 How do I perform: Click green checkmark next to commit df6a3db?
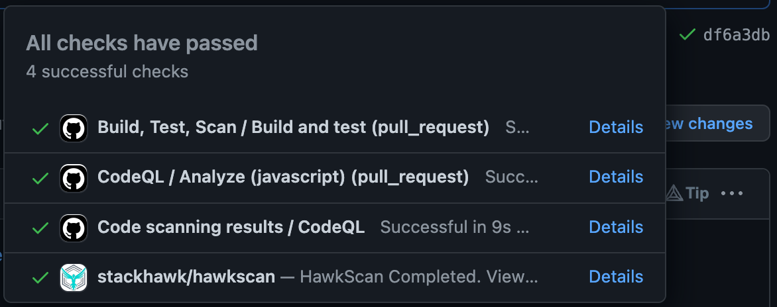point(687,34)
